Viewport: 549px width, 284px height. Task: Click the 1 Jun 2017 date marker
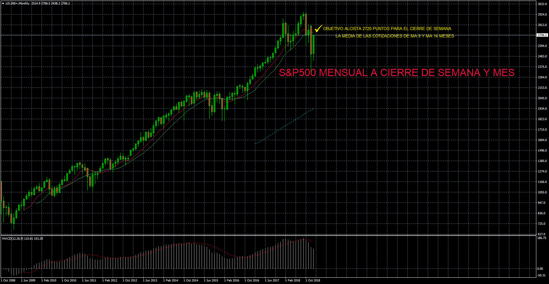click(x=272, y=281)
